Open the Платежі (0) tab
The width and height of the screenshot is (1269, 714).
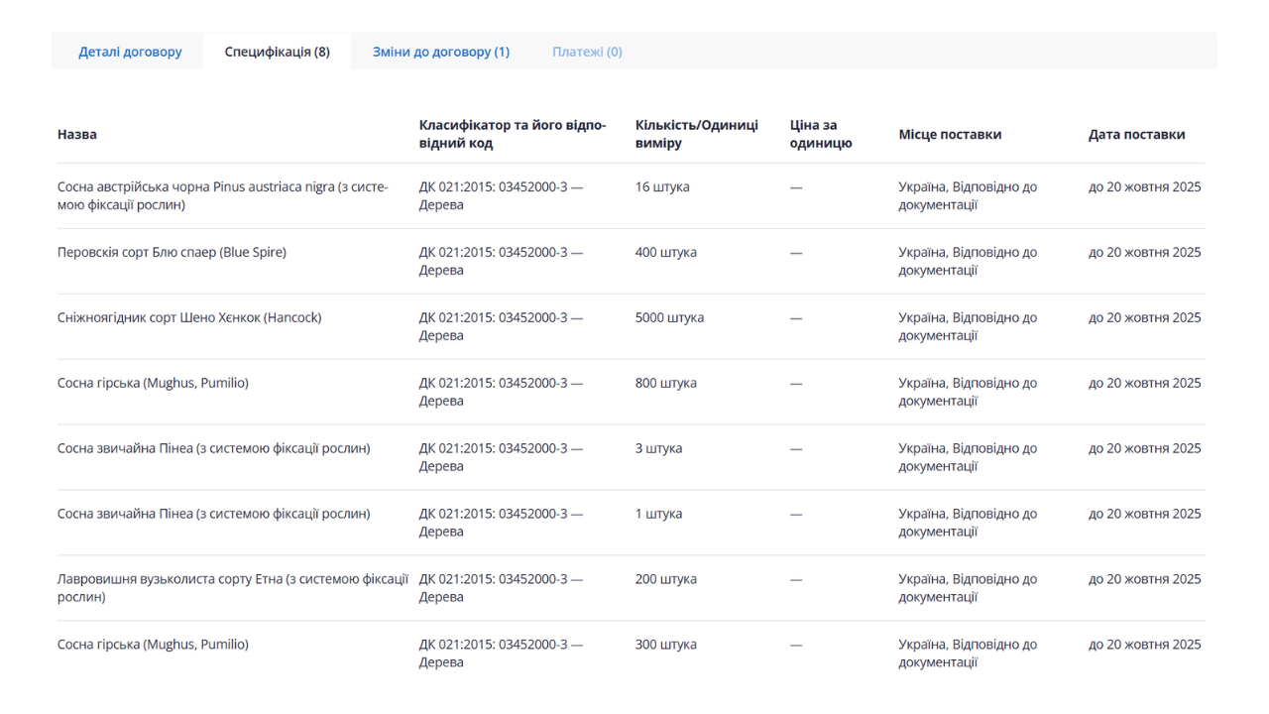click(x=587, y=52)
